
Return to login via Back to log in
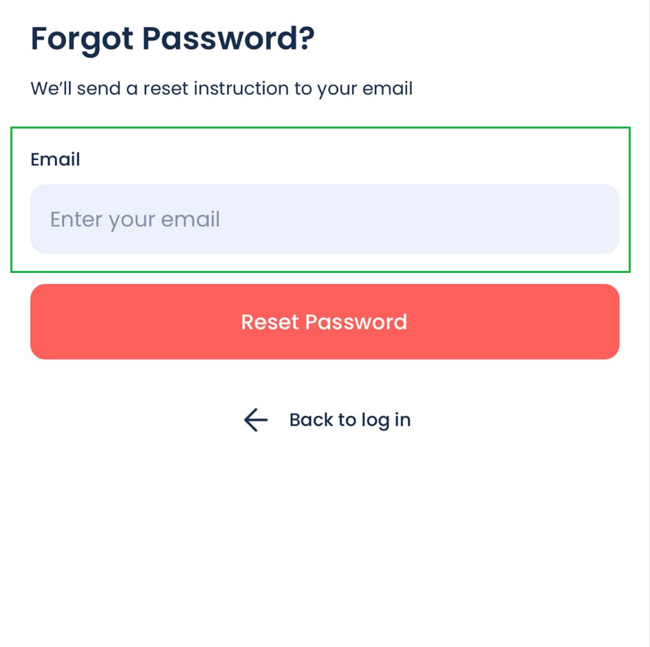349,419
